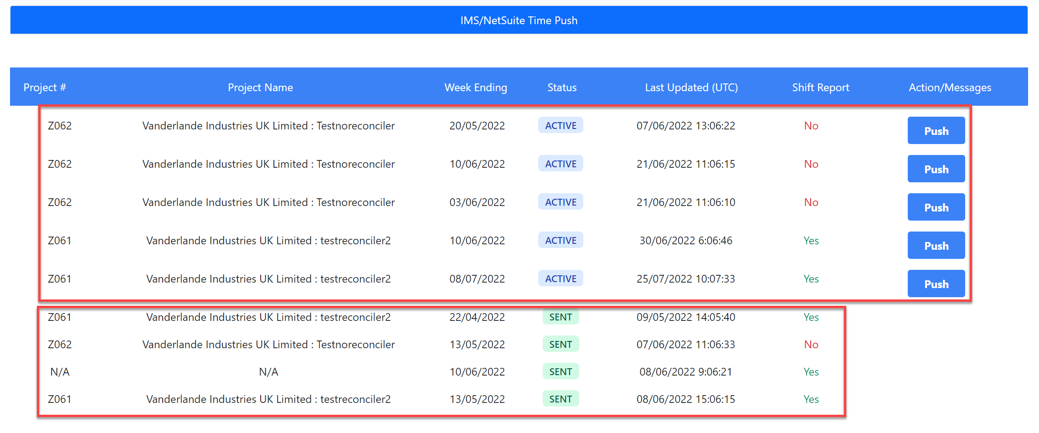1039x433 pixels.
Task: Click testreconciler2 project name for week 08/07/2022
Action: 268,279
